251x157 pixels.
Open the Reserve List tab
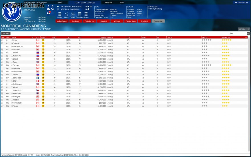(158, 21)
